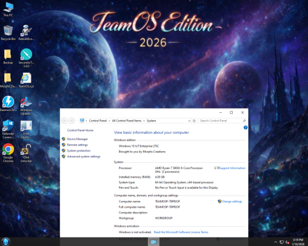Open the Recycle Bin icon

point(8,33)
